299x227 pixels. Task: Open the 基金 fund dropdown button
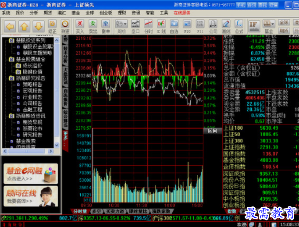click(269, 26)
